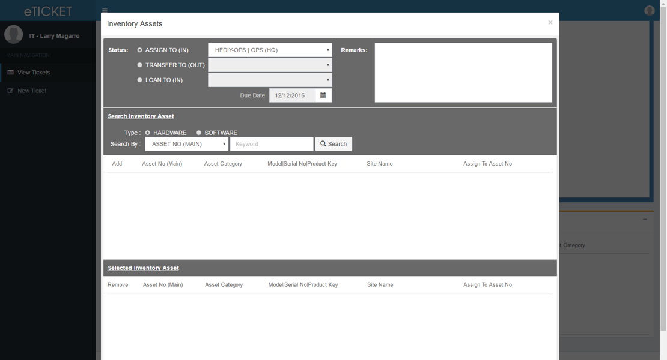Open the ASSET NO (MAIN) search-by dropdown

(x=186, y=143)
